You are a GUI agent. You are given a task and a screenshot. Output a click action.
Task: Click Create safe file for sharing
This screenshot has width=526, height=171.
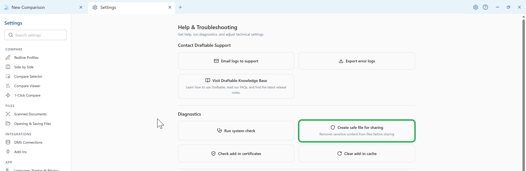[357, 131]
